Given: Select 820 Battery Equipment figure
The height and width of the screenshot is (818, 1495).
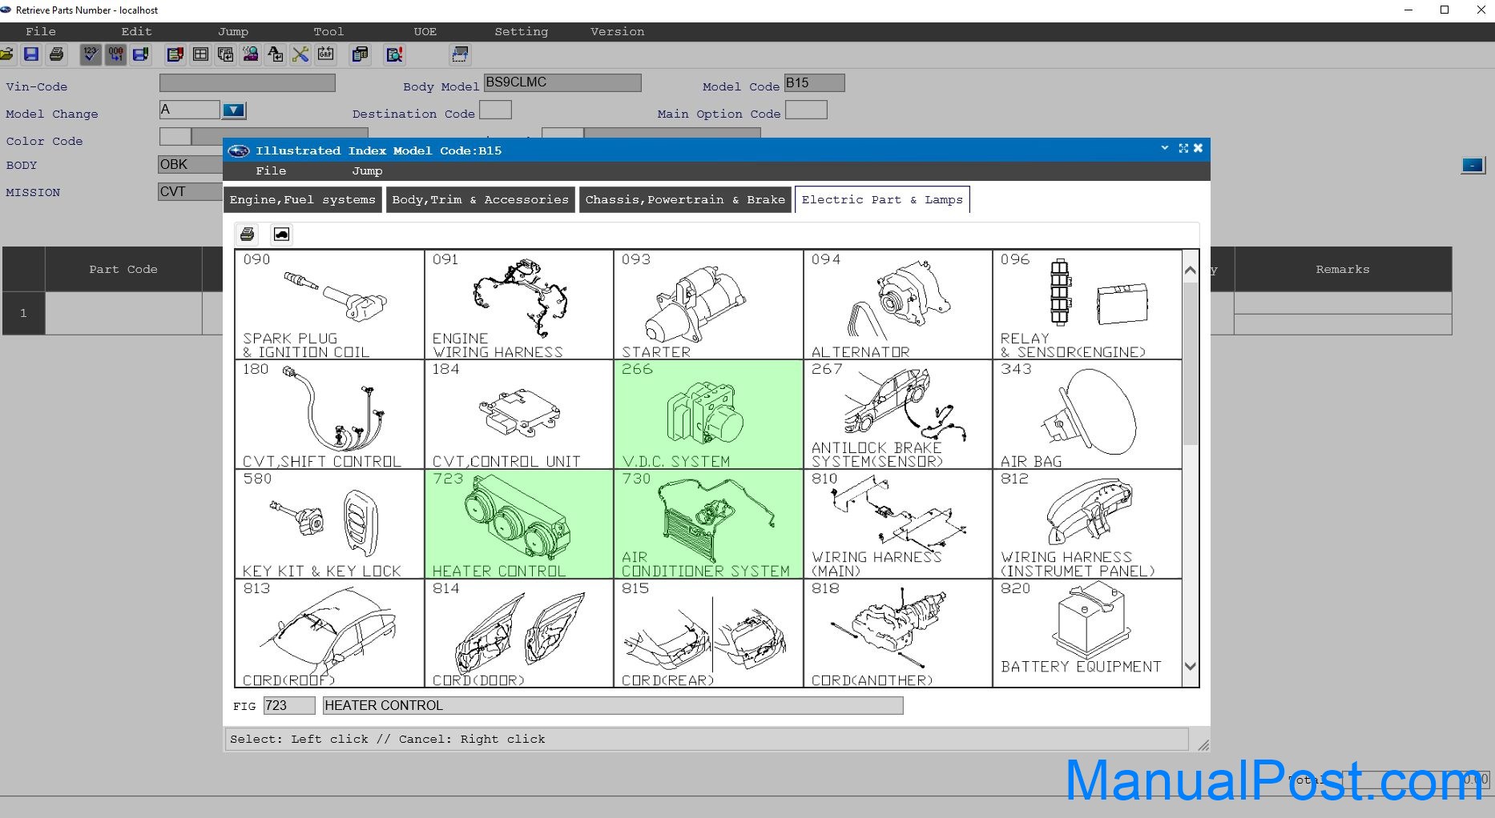Looking at the screenshot, I should [x=1087, y=633].
